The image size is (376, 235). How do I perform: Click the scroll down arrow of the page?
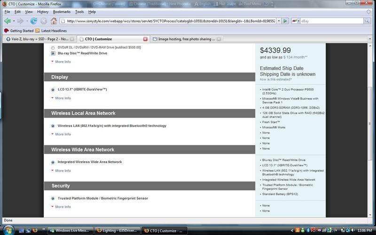[370, 215]
